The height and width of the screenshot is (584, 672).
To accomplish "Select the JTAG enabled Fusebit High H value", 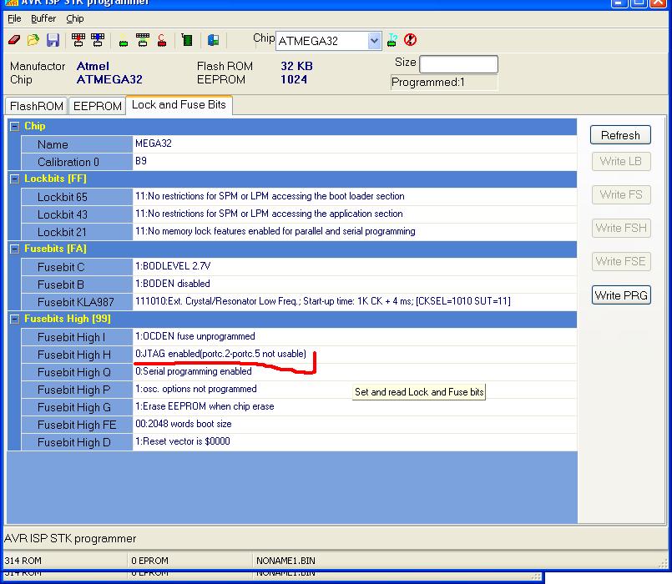I will [221, 355].
